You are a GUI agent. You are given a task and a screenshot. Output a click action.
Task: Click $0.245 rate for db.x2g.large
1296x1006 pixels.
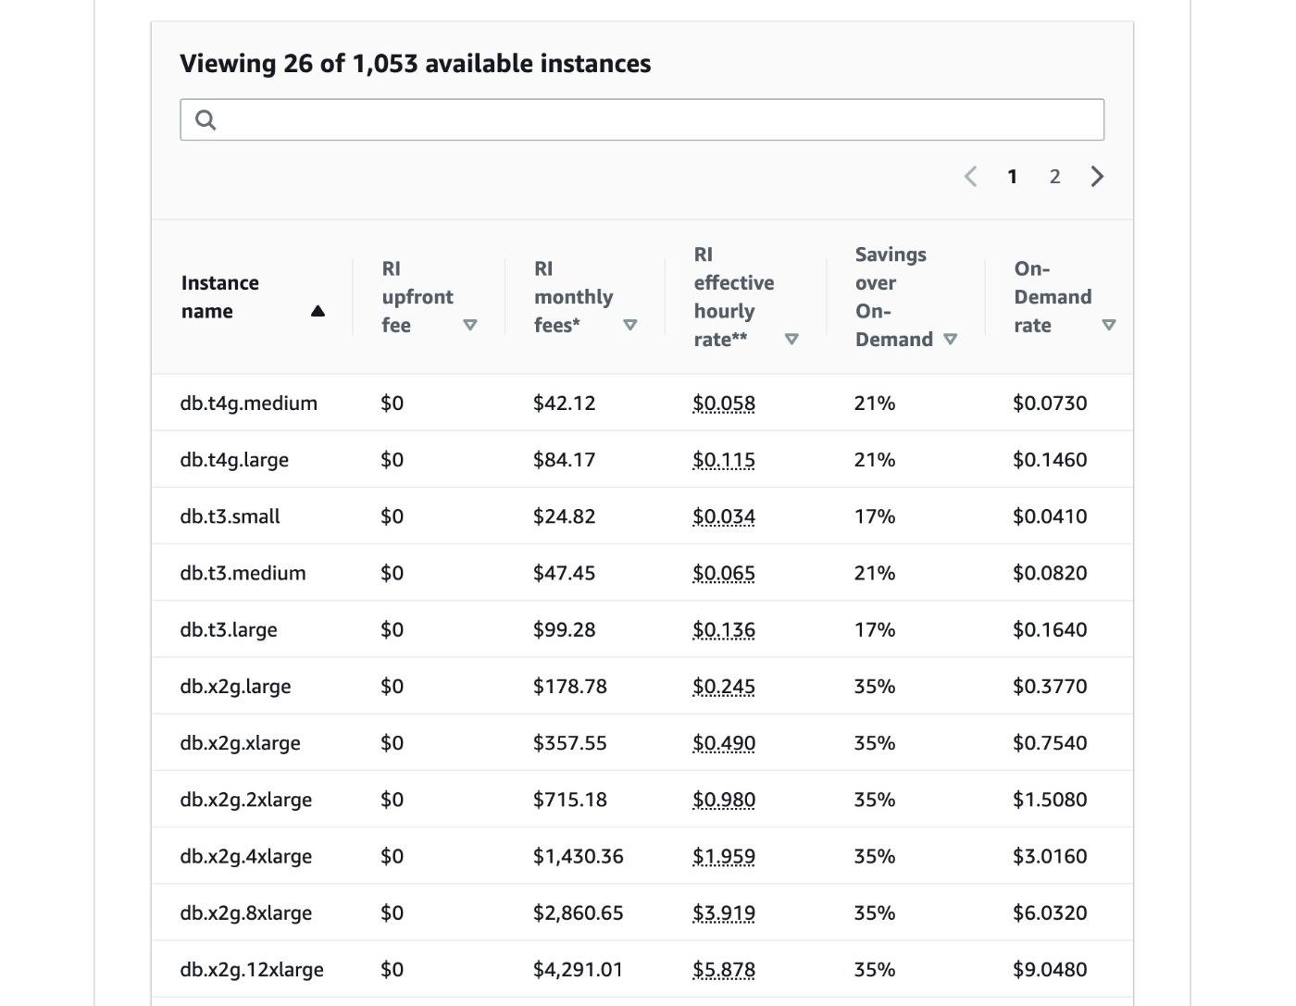tap(724, 687)
